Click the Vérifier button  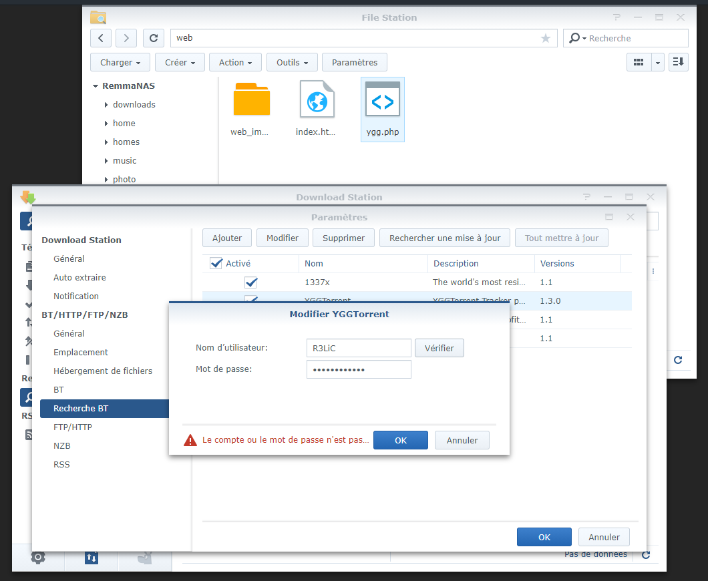click(x=439, y=348)
